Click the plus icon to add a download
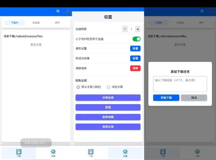This screenshot has height=160, width=216. 68,12
